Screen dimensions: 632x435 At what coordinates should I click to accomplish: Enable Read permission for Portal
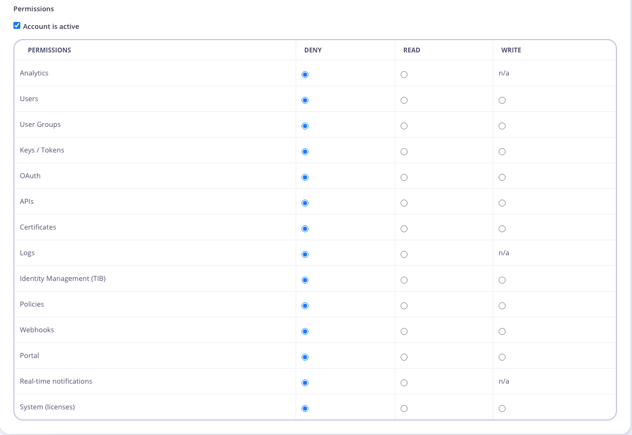tap(404, 357)
